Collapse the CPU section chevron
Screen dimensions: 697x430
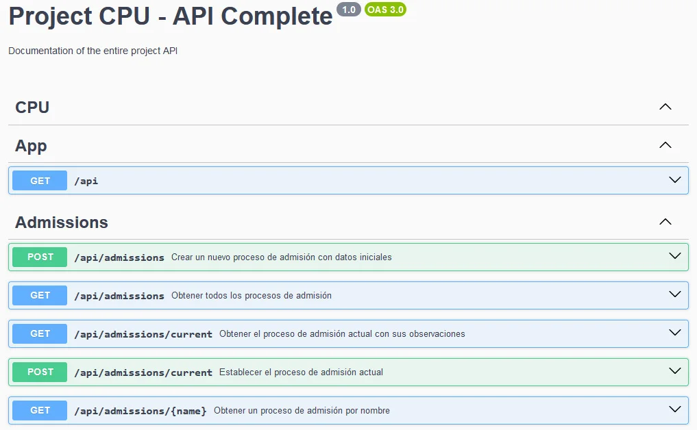pyautogui.click(x=665, y=107)
